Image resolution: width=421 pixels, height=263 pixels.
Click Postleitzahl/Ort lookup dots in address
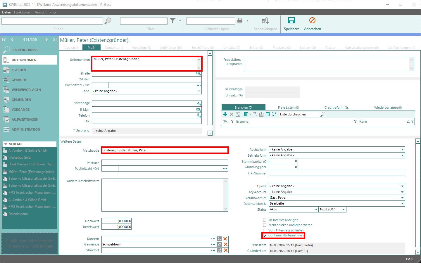click(x=199, y=85)
